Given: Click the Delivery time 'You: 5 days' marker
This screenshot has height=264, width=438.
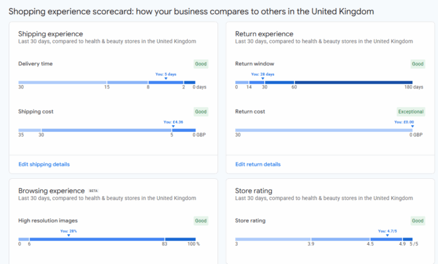Looking at the screenshot, I should tap(166, 76).
